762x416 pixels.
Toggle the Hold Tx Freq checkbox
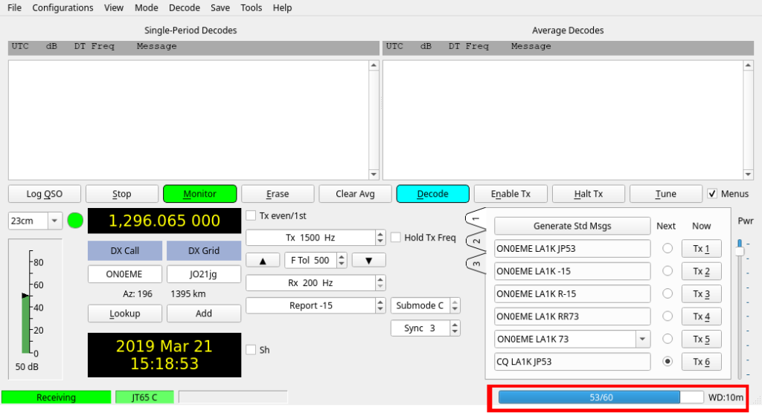pos(397,238)
